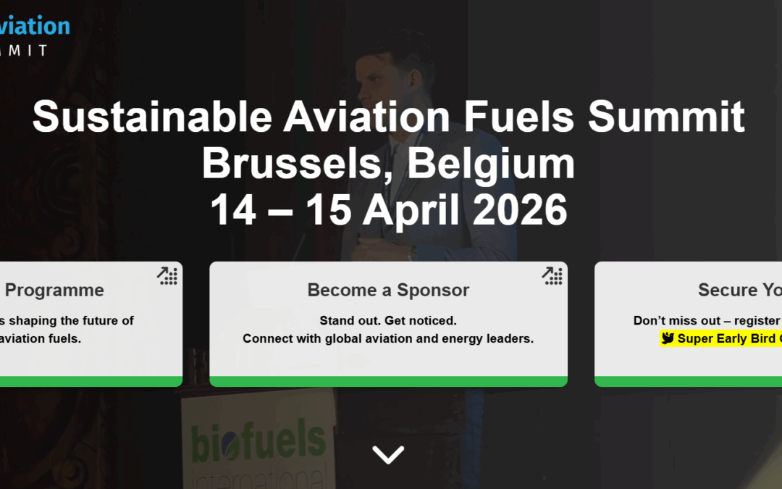Click the Stand out. Get noticed. tagline
782x489 pixels.
click(389, 320)
